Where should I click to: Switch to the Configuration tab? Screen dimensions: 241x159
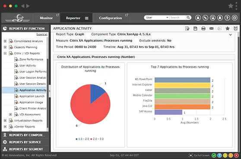click(x=111, y=18)
